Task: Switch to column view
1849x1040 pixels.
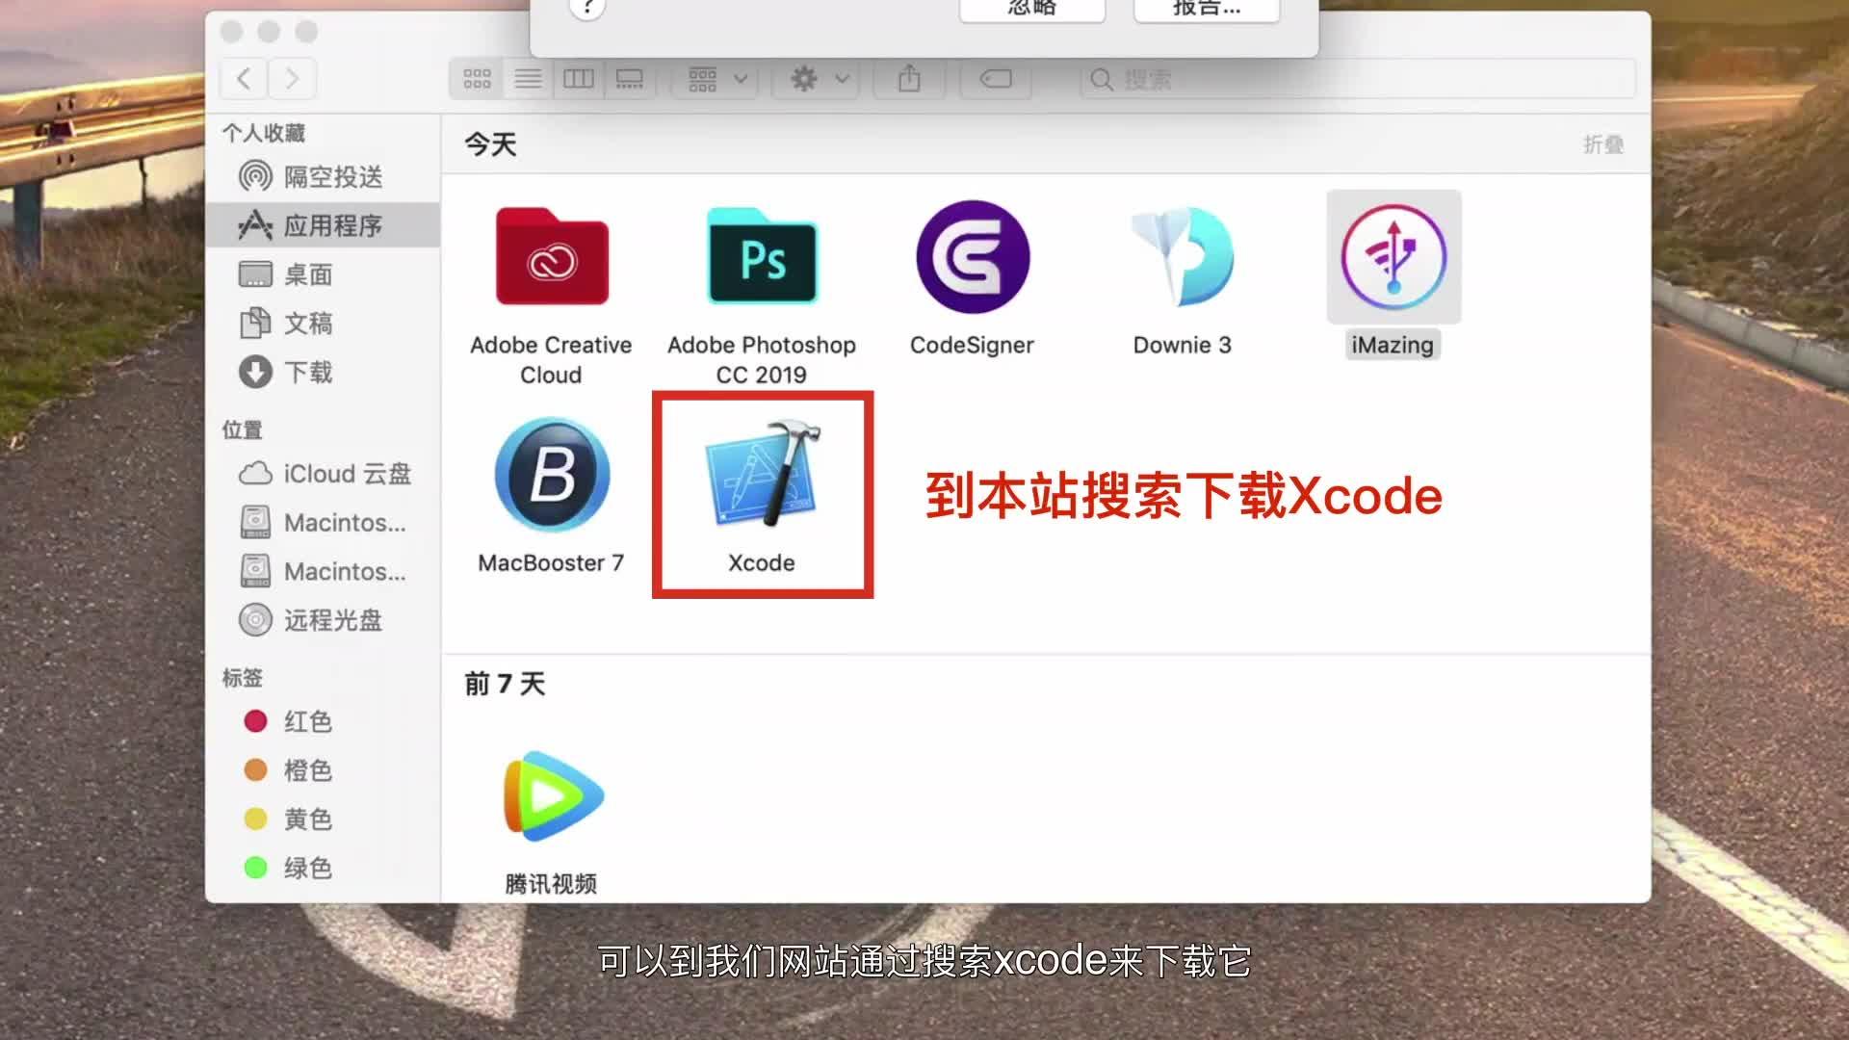Action: (x=579, y=79)
